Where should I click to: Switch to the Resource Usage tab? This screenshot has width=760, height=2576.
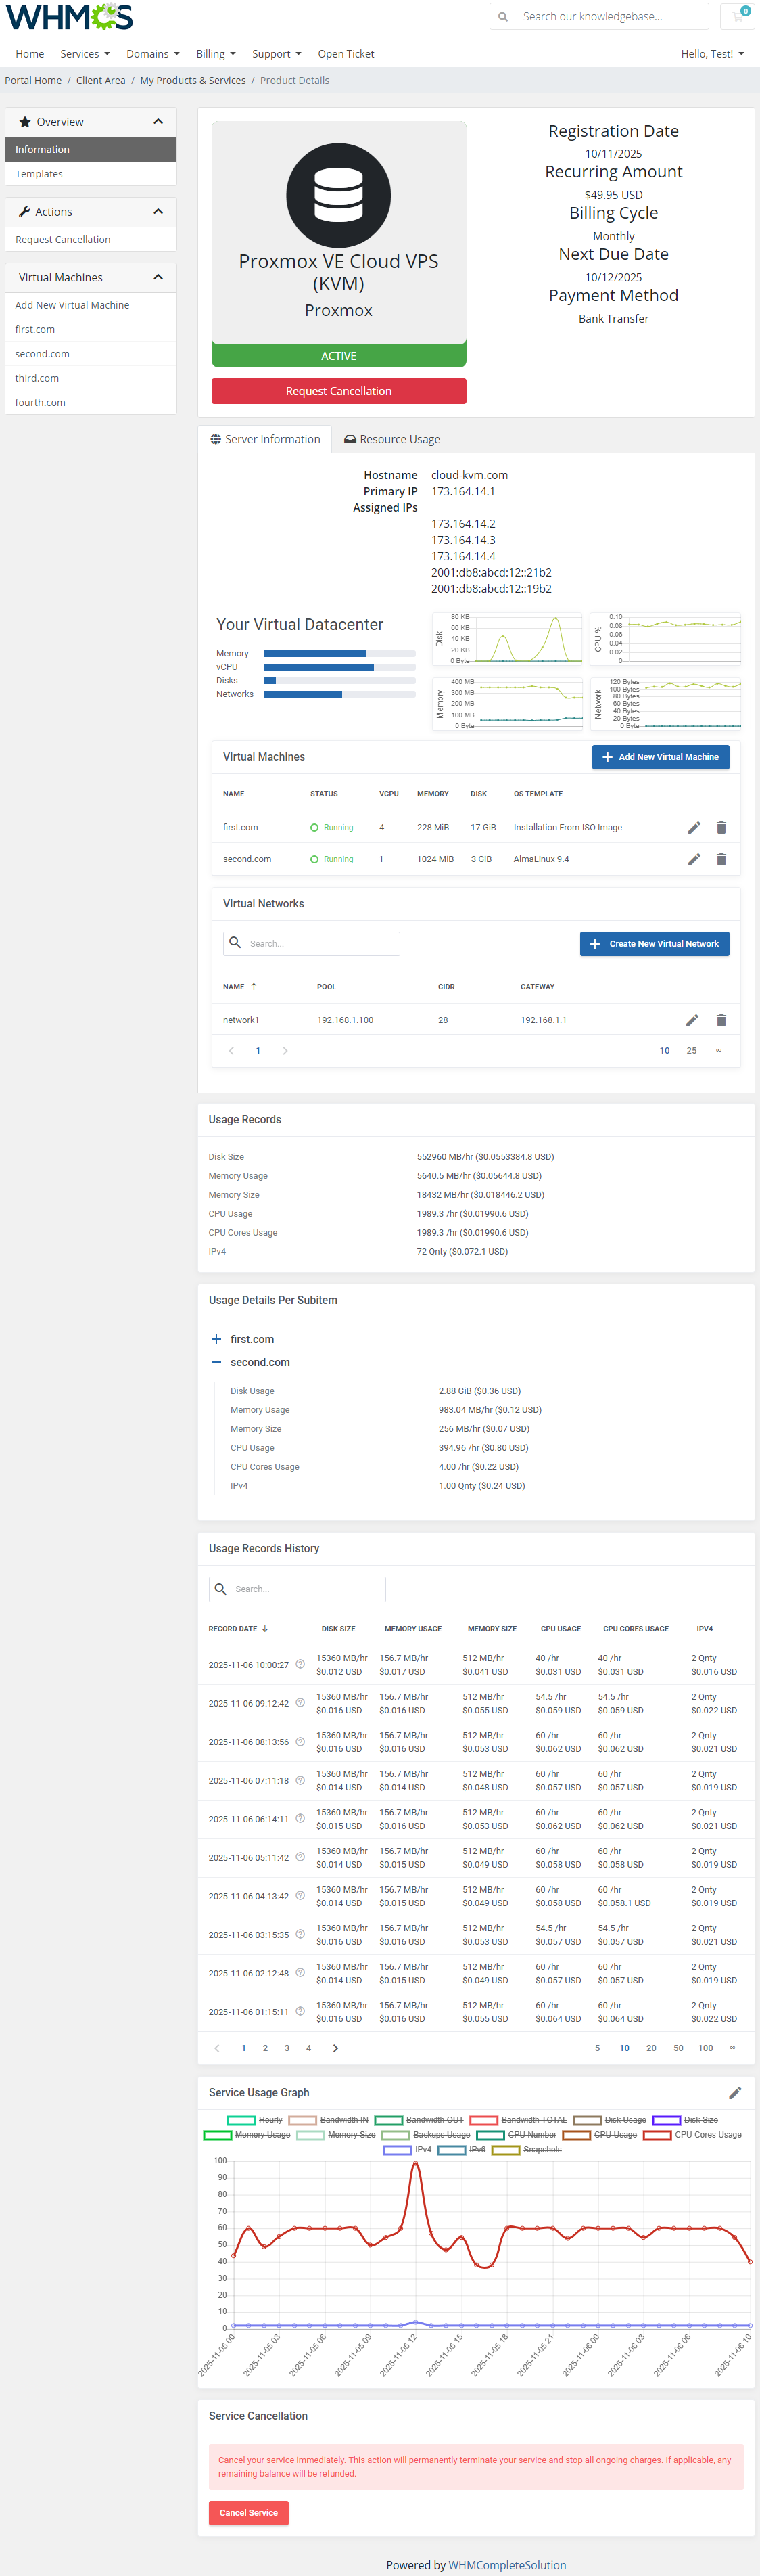coord(391,440)
